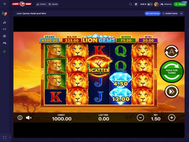Enter fullscreen mode icon
The width and height of the screenshot is (189, 142).
pyautogui.click(x=5, y=137)
